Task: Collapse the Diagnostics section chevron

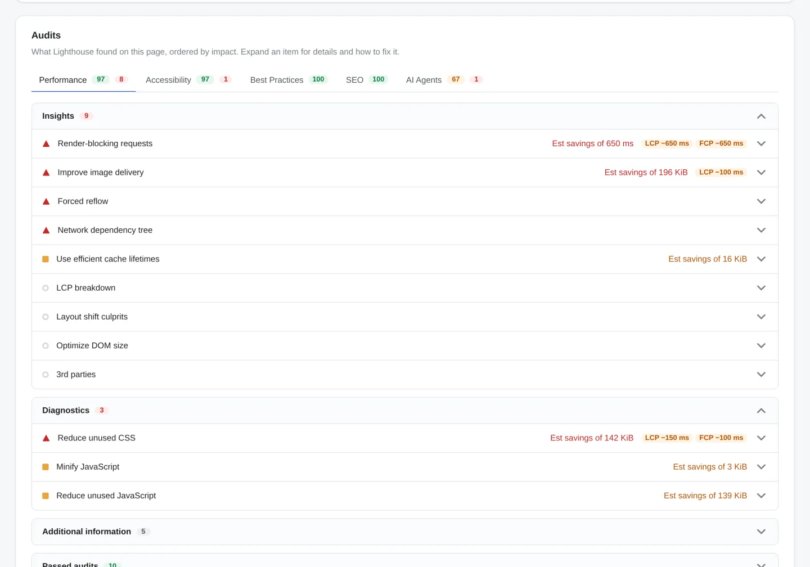Action: [x=761, y=411]
